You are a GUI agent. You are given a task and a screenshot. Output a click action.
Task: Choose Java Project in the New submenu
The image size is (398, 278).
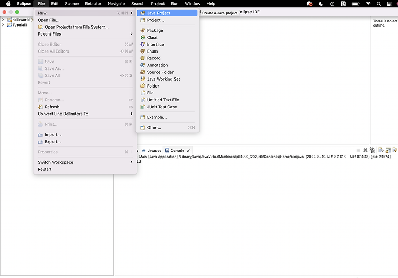[x=167, y=13]
